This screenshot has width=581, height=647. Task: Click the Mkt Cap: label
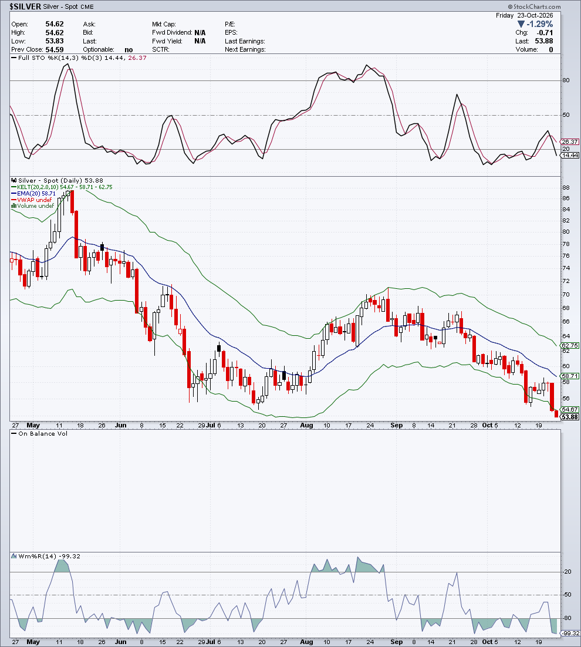coord(164,24)
